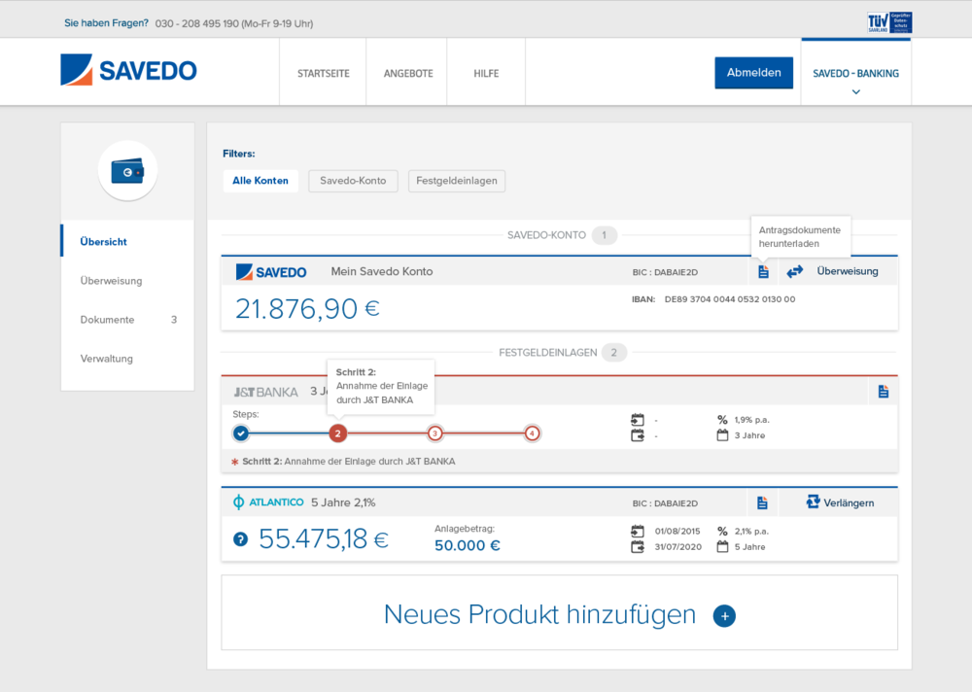Screen dimensions: 972x692
Task: Click the Savedo-Konto count badge 1
Action: [604, 235]
